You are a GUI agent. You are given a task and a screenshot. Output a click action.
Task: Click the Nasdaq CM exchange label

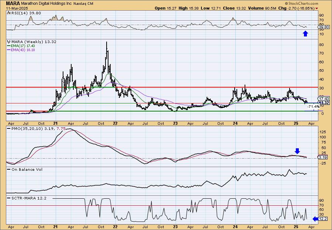coord(84,4)
